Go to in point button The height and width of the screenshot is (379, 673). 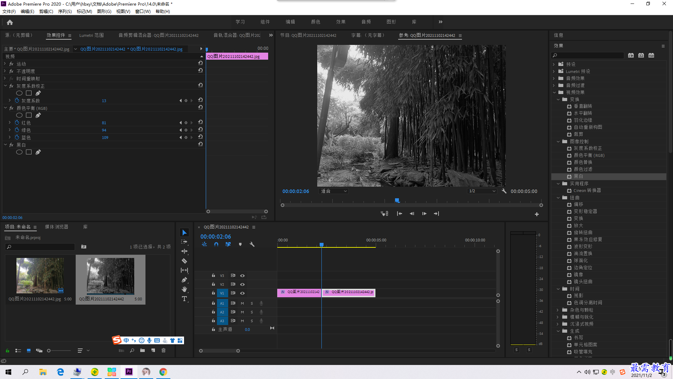pyautogui.click(x=399, y=214)
